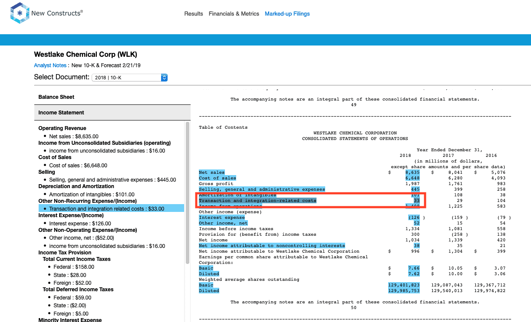Click highlighted Net sales label in the filing
This screenshot has width=531, height=322.
click(x=212, y=172)
